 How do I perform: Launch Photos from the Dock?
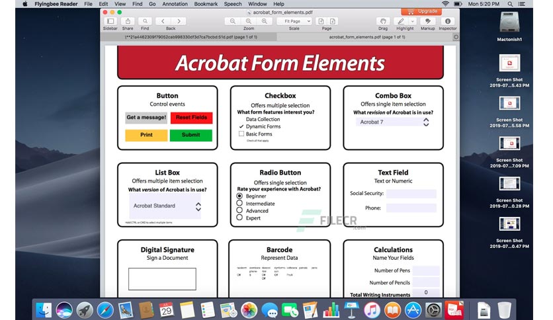click(x=249, y=310)
